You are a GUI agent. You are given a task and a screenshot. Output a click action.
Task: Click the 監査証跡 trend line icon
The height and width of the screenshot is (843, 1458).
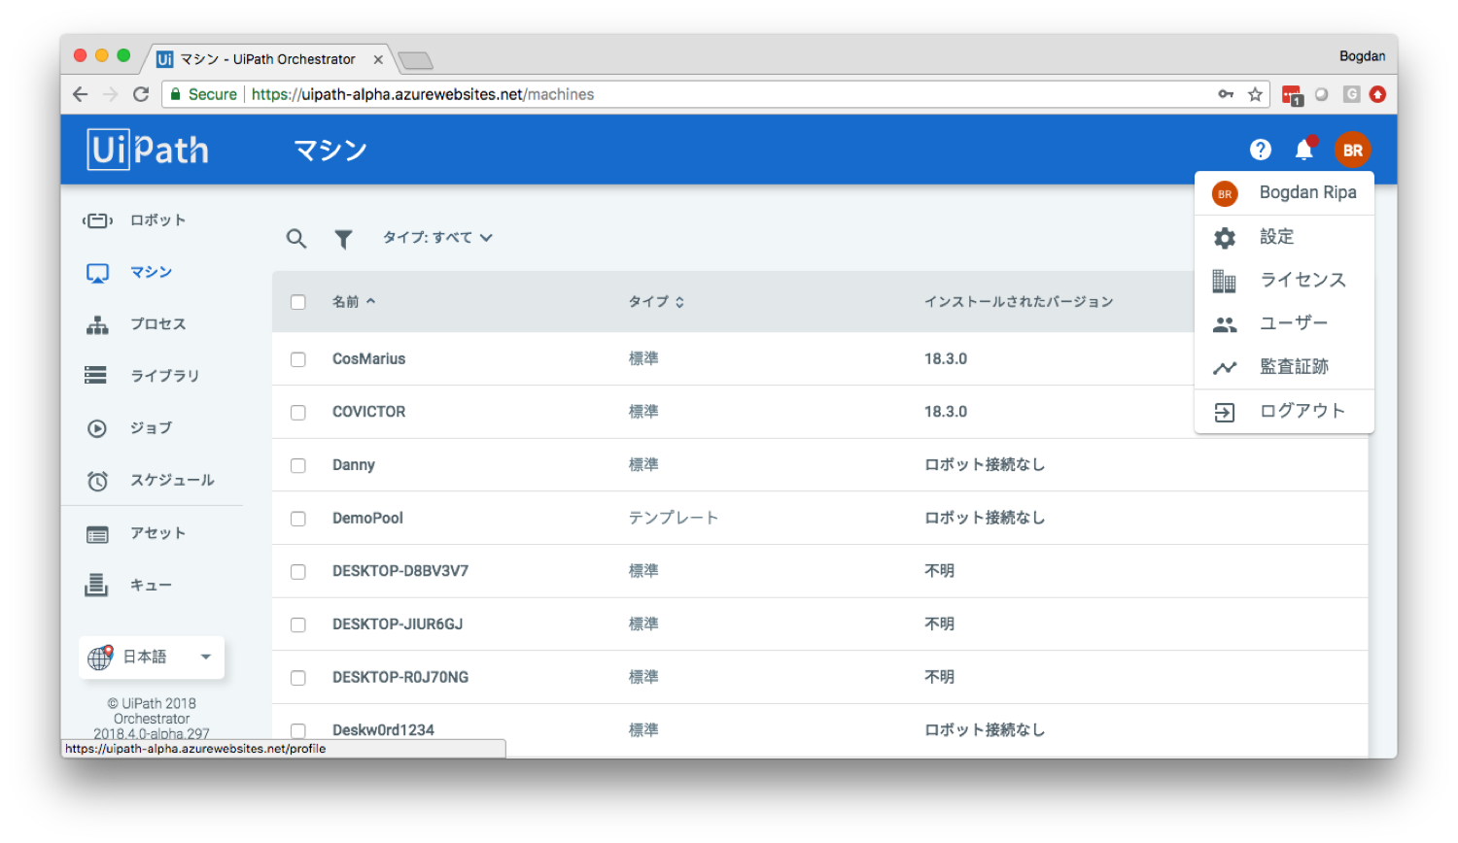coord(1225,368)
